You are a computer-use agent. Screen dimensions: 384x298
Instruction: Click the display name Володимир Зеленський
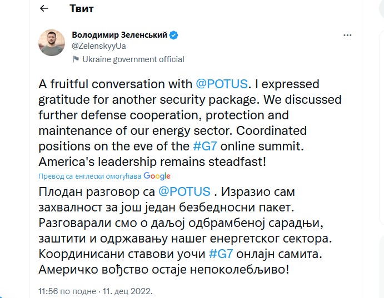click(x=119, y=35)
